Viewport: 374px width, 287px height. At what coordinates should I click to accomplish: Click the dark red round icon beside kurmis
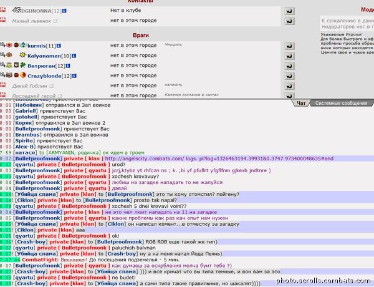(16, 45)
